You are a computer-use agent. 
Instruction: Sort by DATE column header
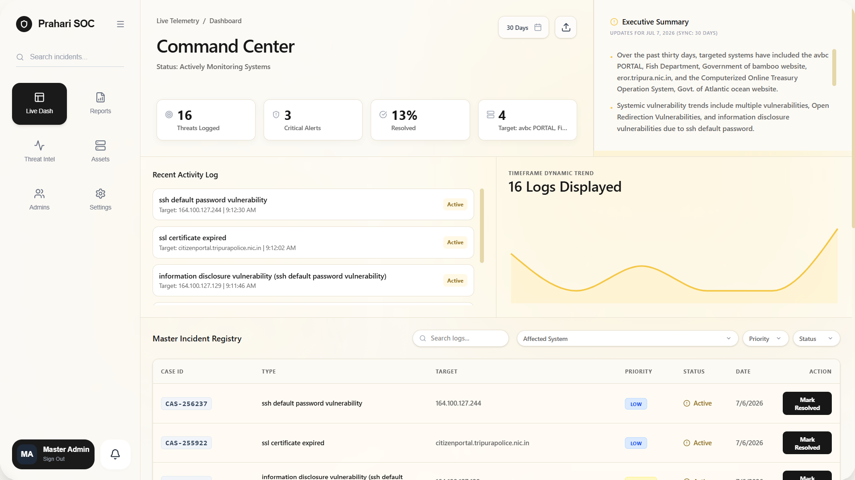coord(743,371)
